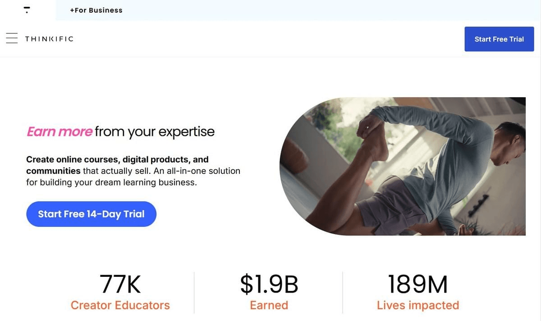Click the Start Free Trial header button

[499, 39]
